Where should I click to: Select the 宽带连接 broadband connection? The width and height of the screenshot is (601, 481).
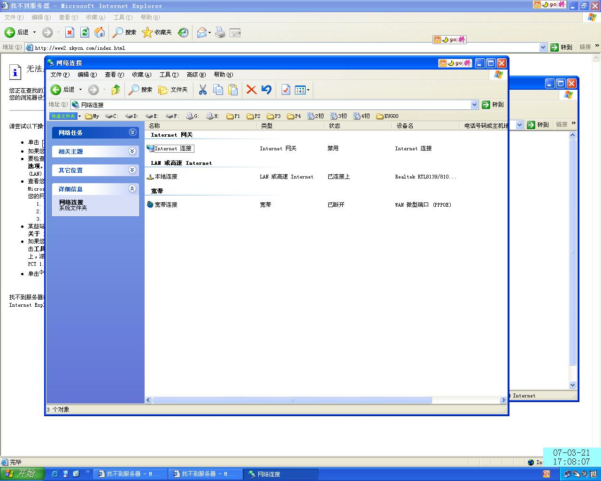(166, 205)
